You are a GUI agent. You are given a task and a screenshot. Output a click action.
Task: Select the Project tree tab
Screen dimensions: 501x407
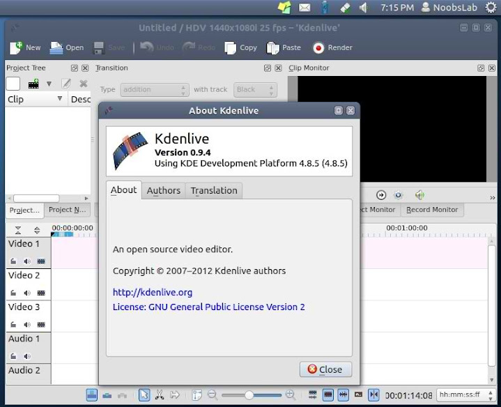(24, 210)
